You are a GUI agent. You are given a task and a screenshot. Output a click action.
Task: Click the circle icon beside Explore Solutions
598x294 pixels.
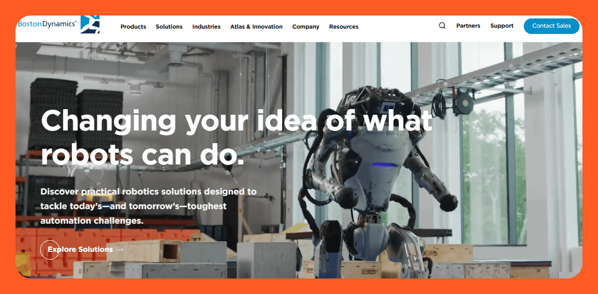click(x=50, y=249)
